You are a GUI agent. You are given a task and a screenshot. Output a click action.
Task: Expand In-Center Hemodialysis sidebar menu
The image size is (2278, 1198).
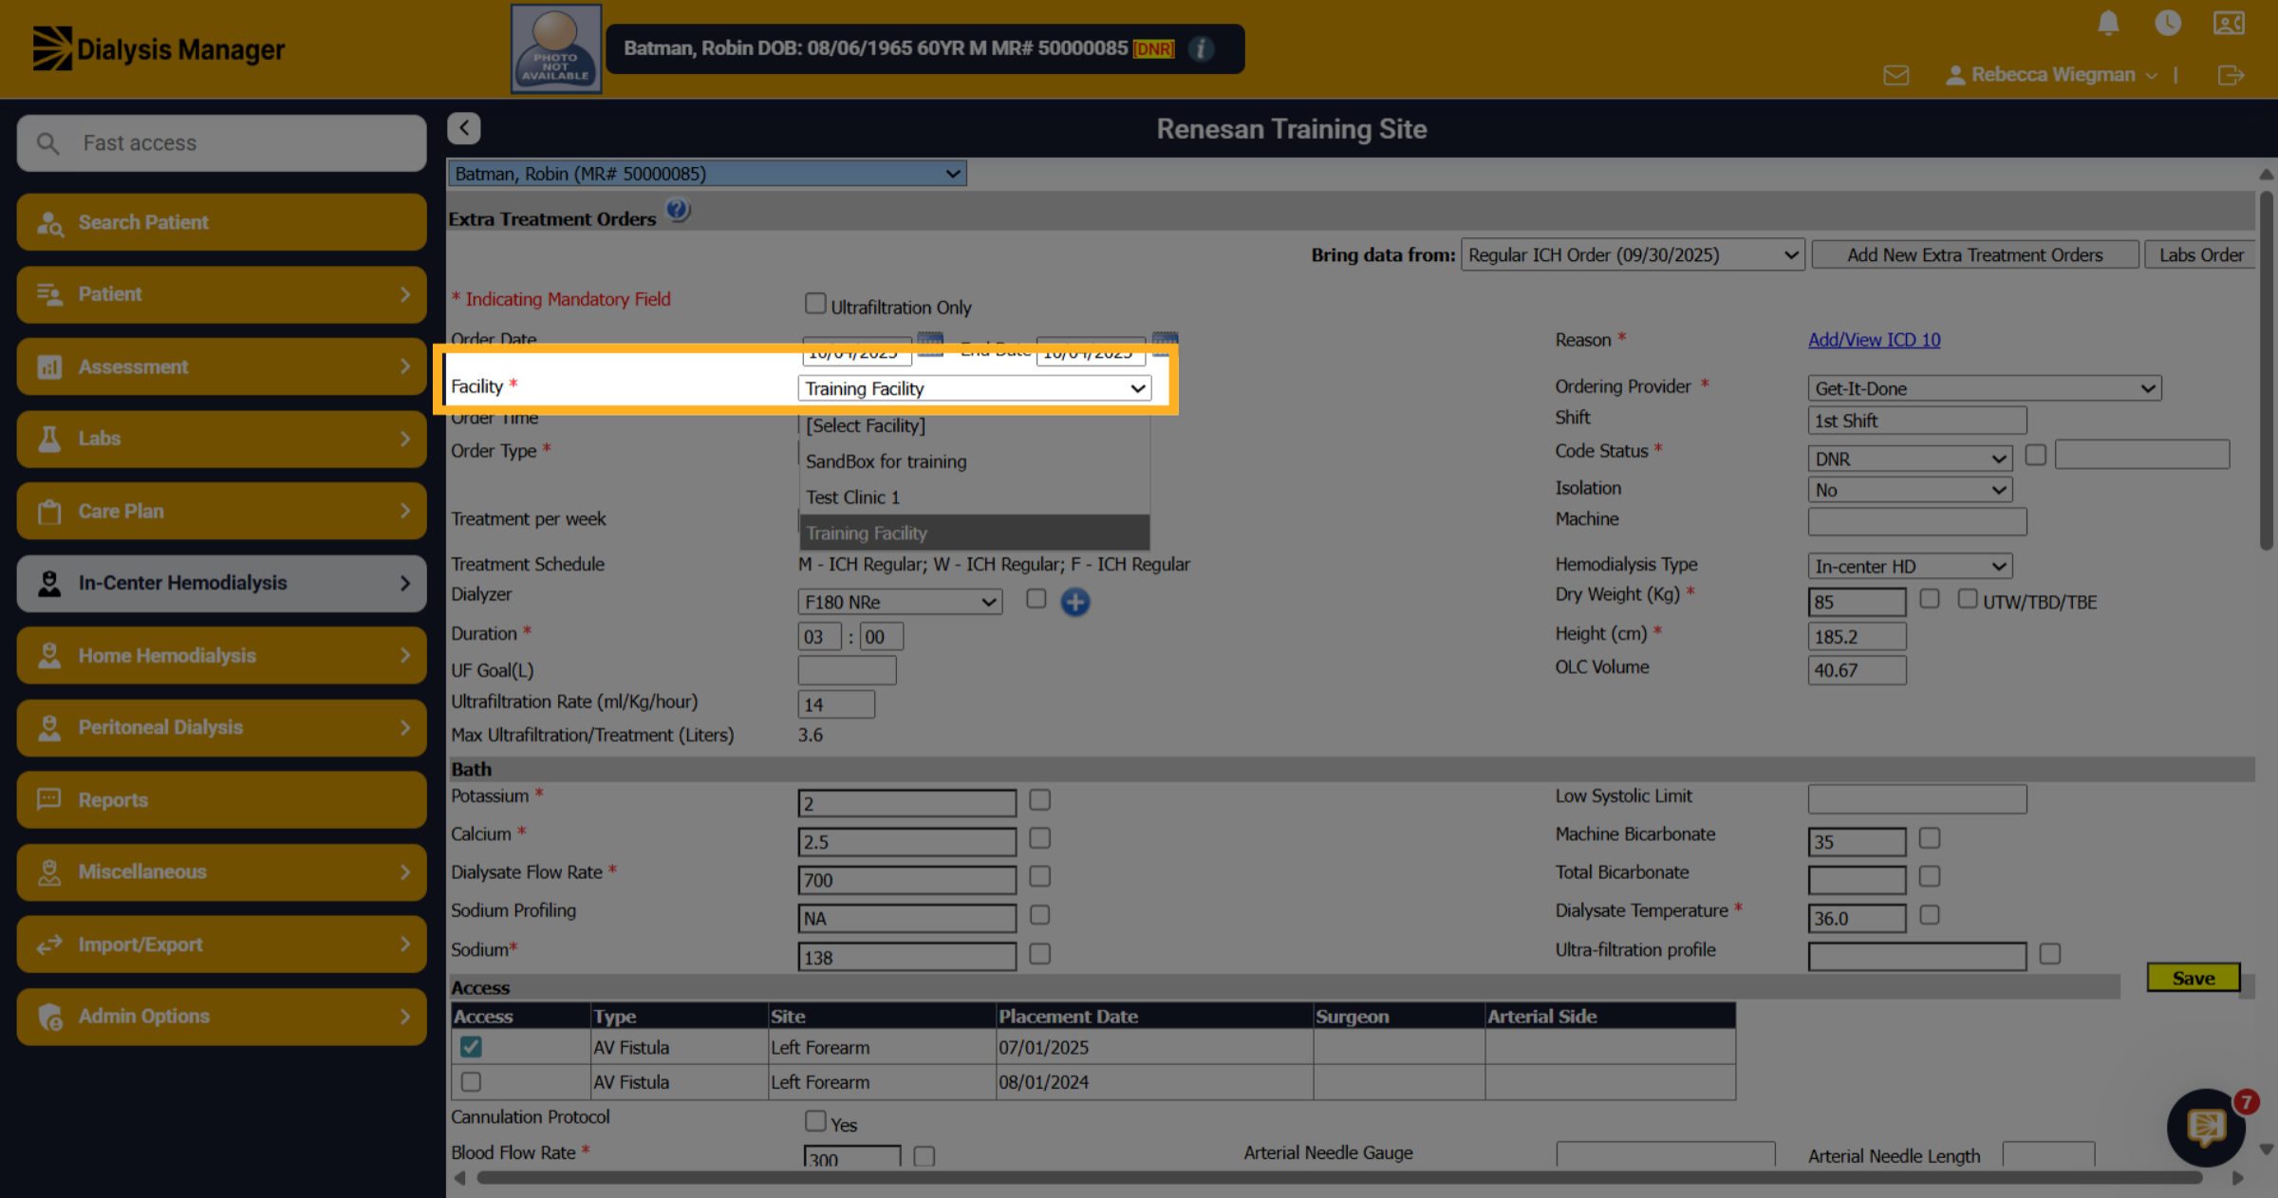222,583
